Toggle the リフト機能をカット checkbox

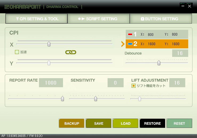(133, 86)
